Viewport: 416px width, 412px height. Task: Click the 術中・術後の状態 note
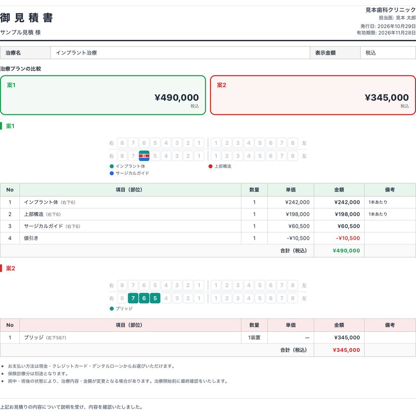(x=118, y=381)
